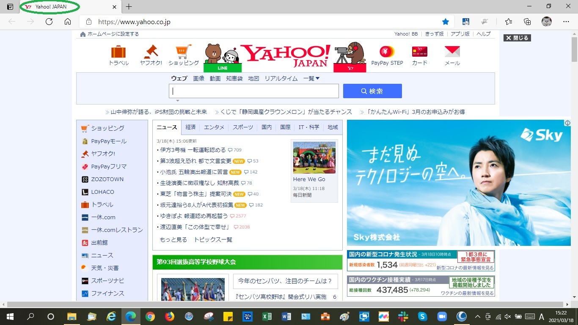Click into the Yahoo search text box
This screenshot has height=325, width=578.
point(254,91)
